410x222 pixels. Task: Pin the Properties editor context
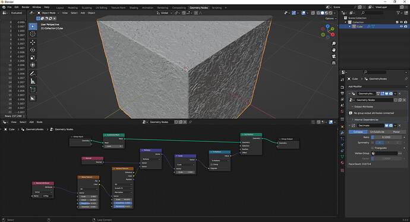406,79
